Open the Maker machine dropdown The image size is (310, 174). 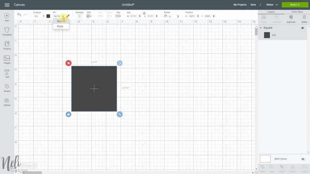pos(272,5)
